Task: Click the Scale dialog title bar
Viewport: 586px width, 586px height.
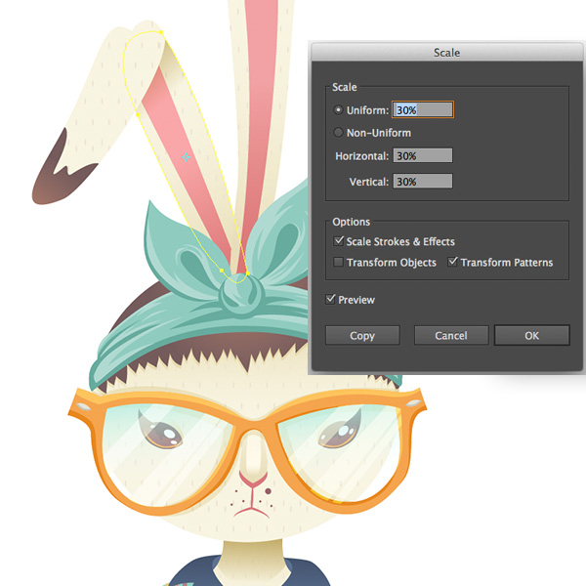Action: pyautogui.click(x=446, y=53)
